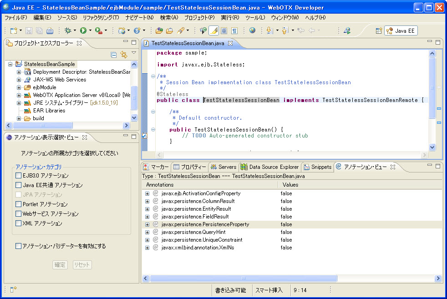The image size is (447, 299).
Task: Expand the ejbModule tree node
Action: point(19,87)
